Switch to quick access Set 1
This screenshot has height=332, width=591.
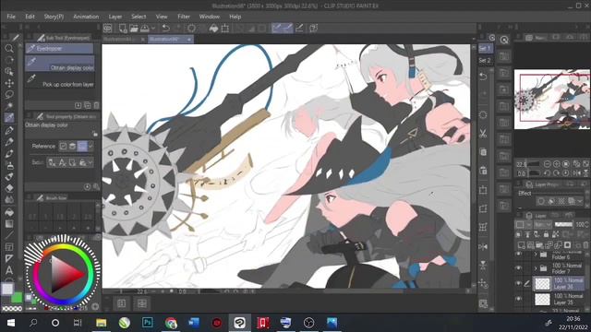tap(485, 48)
